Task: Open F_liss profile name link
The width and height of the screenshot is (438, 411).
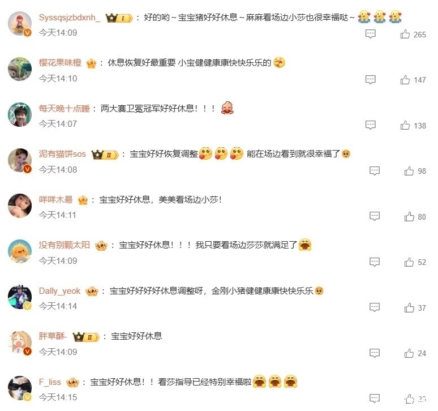Action: (x=50, y=382)
